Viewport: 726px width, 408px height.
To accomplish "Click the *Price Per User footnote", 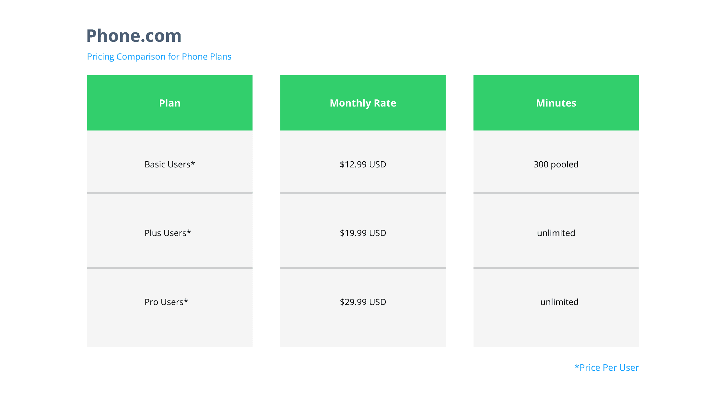I will [x=606, y=368].
